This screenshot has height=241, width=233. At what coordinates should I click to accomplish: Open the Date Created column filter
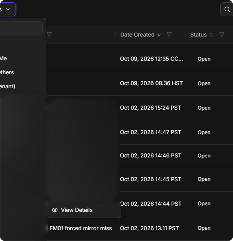click(x=169, y=35)
